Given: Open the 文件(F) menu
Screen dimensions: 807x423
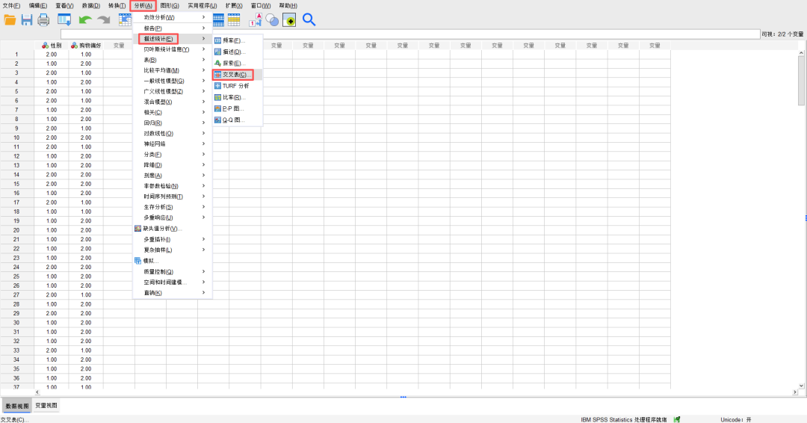Looking at the screenshot, I should (x=11, y=6).
